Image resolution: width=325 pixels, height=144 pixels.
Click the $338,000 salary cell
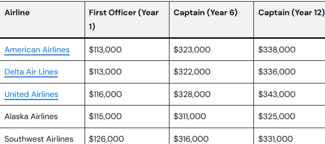click(277, 49)
